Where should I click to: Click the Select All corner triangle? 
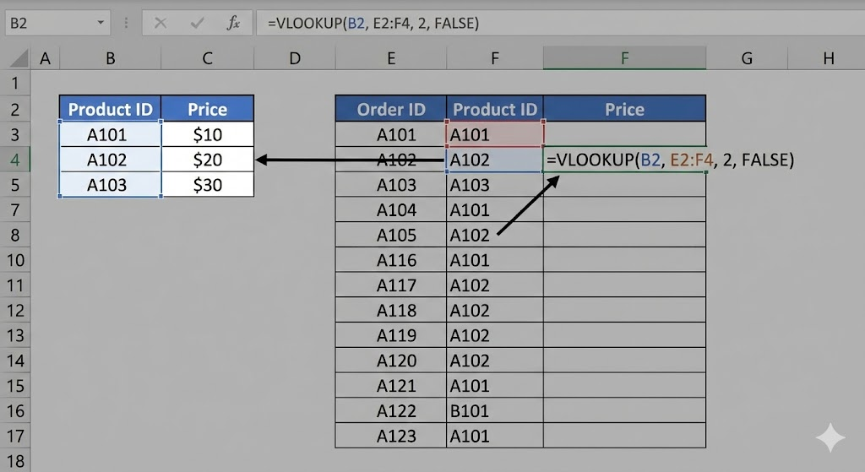pos(19,59)
